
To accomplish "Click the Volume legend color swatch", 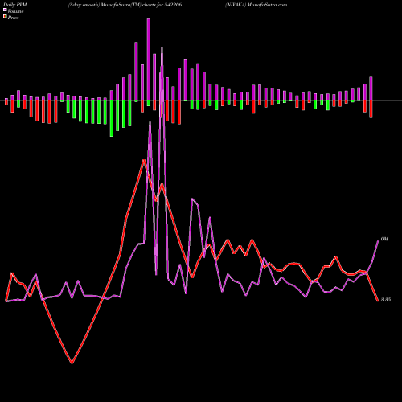I will (5, 10).
